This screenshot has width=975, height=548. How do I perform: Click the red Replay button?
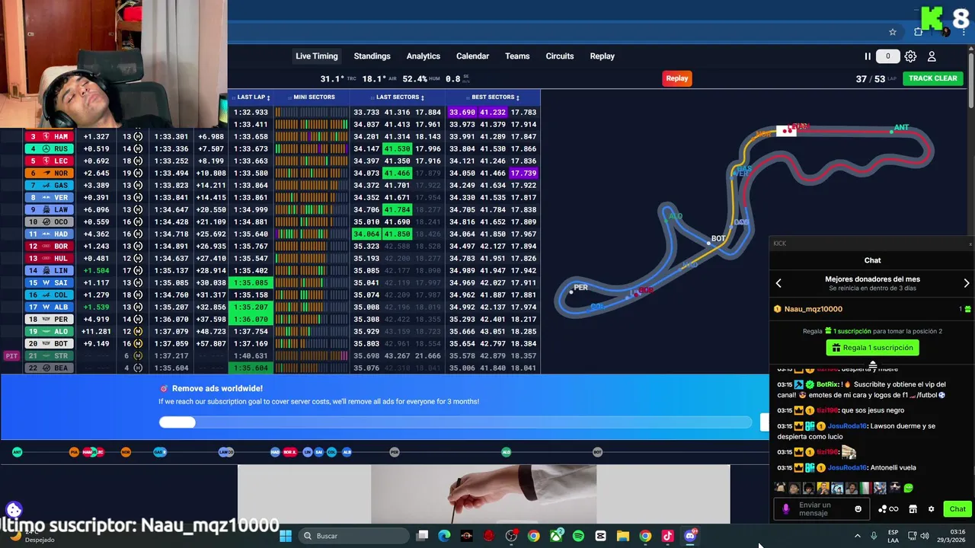(x=677, y=78)
